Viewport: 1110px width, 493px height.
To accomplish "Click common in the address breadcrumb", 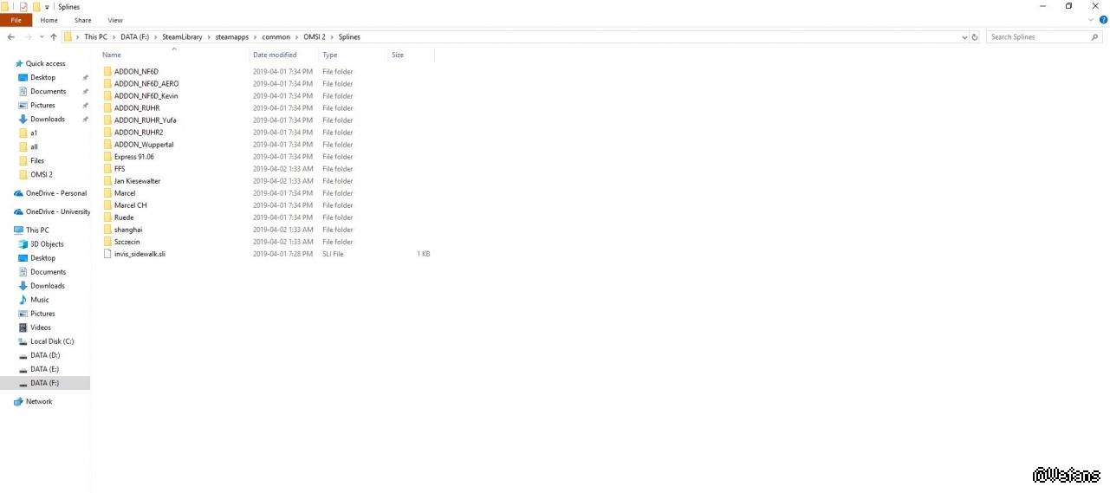I will tap(276, 37).
